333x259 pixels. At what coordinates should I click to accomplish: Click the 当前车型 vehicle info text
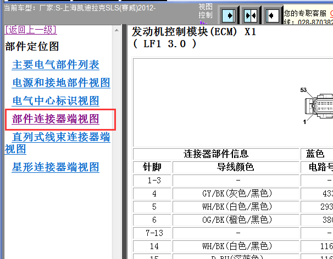(x=80, y=8)
